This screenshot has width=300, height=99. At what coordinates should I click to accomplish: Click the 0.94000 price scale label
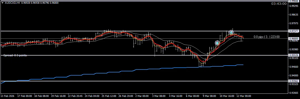(x=294, y=76)
